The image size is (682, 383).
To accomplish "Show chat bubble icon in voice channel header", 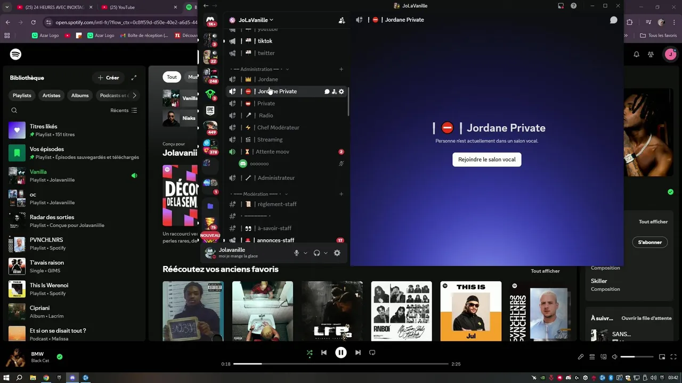I will (x=614, y=20).
